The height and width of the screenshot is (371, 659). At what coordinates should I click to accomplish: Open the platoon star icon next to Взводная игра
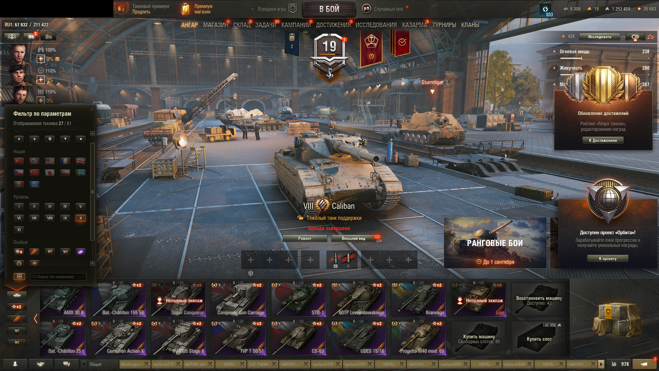(292, 9)
